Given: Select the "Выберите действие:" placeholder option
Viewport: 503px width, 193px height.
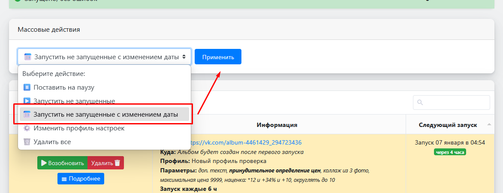Looking at the screenshot, I should pyautogui.click(x=54, y=73).
